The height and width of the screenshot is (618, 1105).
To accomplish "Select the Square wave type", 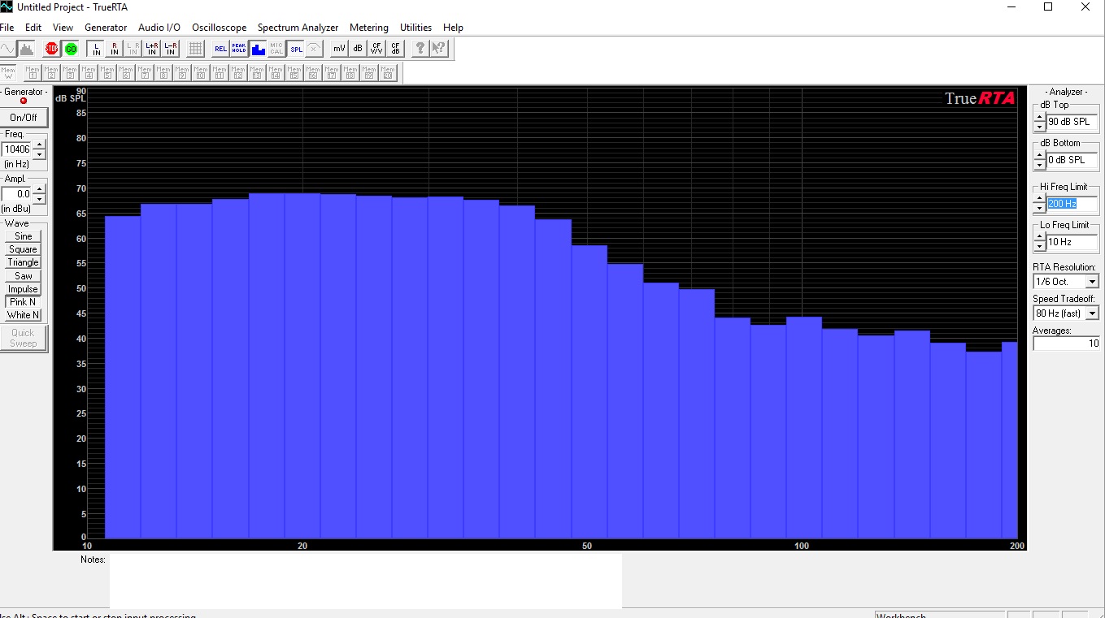I will click(x=24, y=249).
